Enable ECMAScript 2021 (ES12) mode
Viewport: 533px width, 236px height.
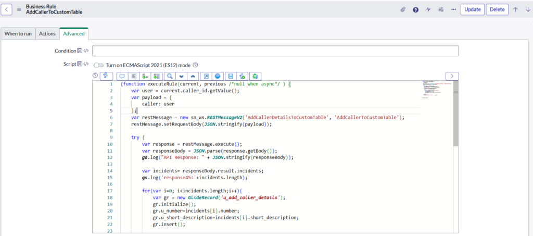99,65
